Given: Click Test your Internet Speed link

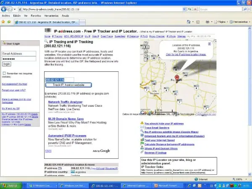Looking at the screenshot, I should [160, 140].
